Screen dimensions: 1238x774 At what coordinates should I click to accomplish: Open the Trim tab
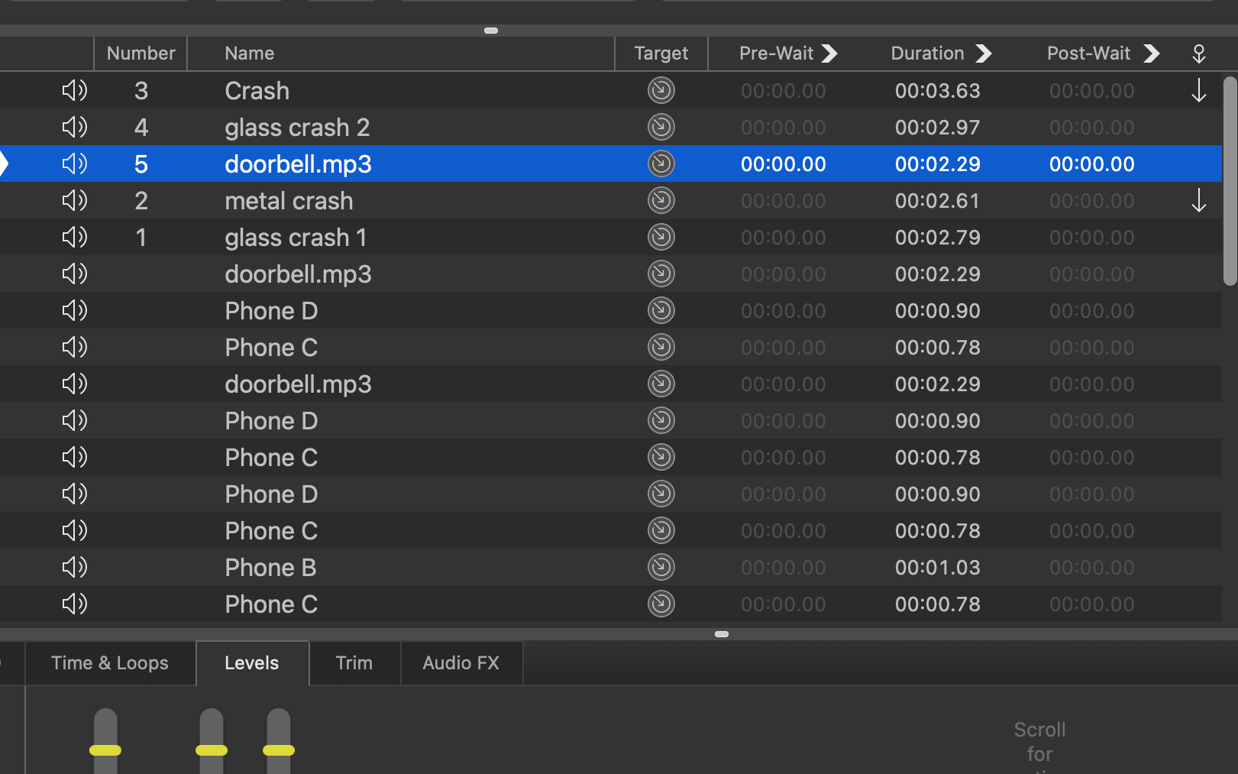[x=354, y=663]
